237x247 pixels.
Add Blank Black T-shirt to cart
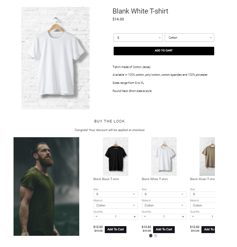(116, 229)
